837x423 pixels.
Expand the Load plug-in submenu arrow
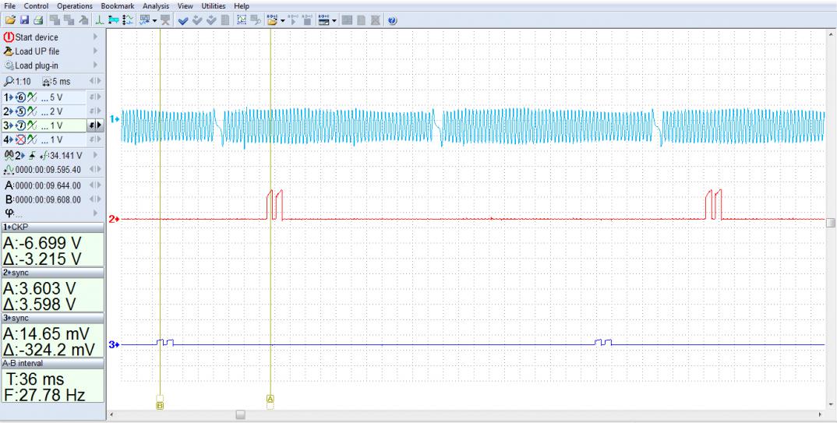[95, 67]
